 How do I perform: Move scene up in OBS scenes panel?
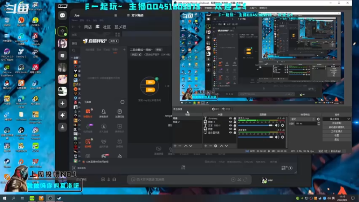pyautogui.click(x=186, y=146)
